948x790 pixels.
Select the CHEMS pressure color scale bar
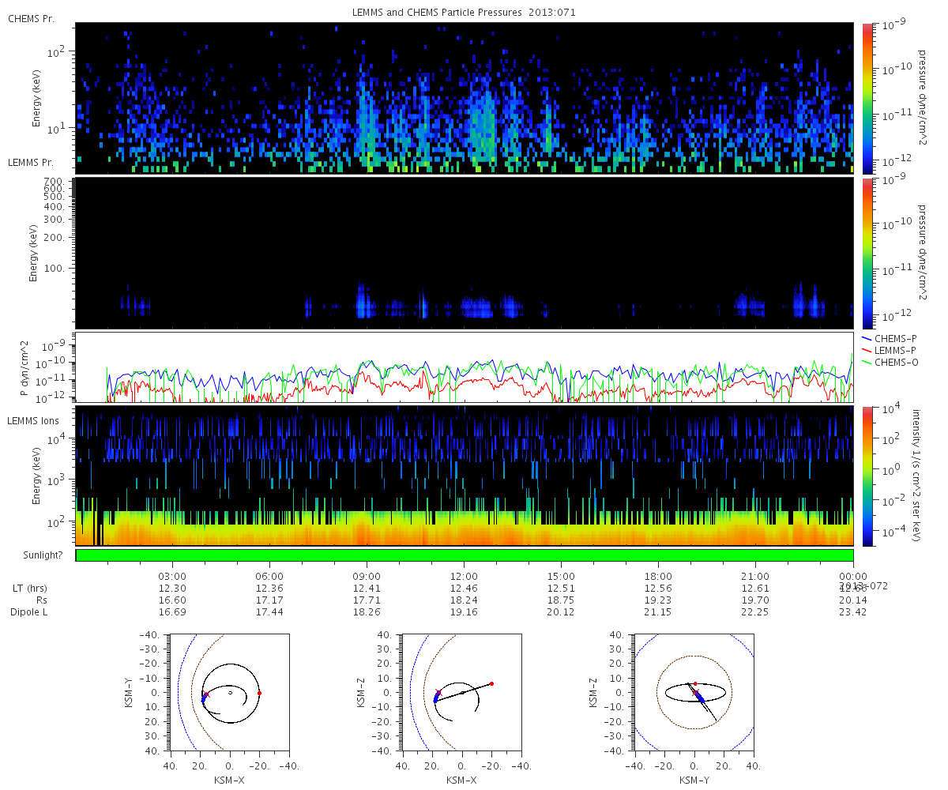867,98
